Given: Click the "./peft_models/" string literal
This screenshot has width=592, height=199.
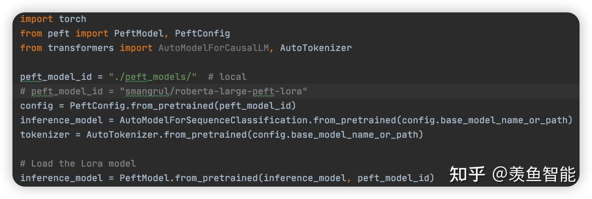Looking at the screenshot, I should coord(153,77).
